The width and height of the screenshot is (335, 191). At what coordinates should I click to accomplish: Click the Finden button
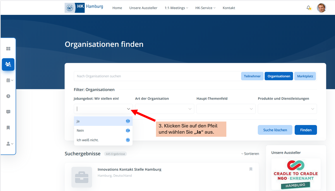pos(305,130)
